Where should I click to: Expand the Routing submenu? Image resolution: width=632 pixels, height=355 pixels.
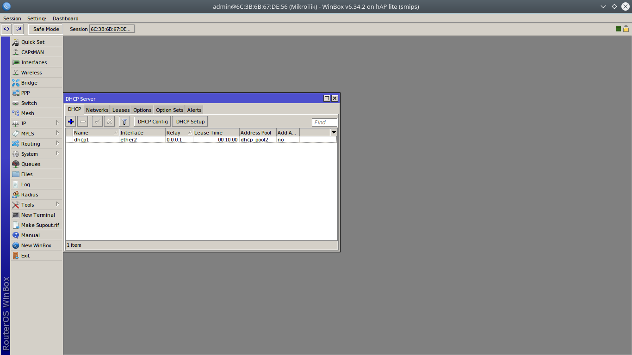tap(37, 144)
